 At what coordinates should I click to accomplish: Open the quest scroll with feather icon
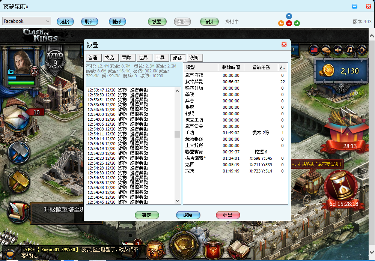(x=18, y=212)
